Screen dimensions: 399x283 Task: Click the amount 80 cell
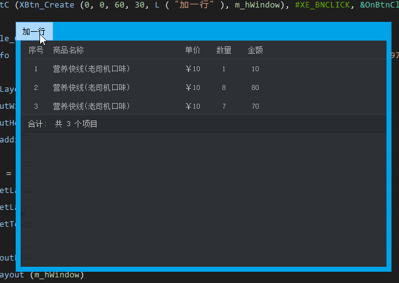255,87
